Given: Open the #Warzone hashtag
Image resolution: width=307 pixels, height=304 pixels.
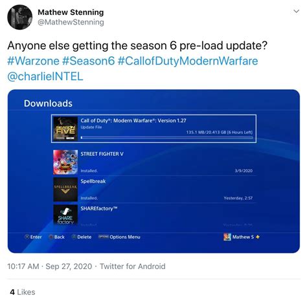Looking at the screenshot, I should [x=33, y=61].
